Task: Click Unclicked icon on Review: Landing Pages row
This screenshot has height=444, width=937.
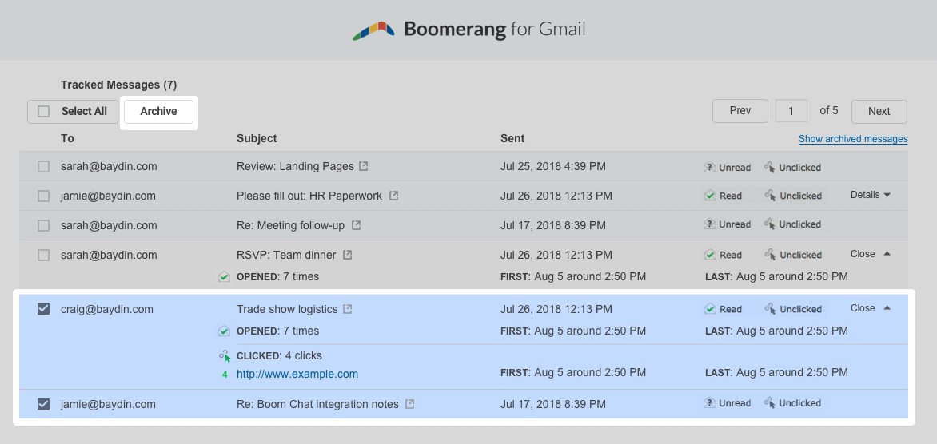Action: [770, 167]
